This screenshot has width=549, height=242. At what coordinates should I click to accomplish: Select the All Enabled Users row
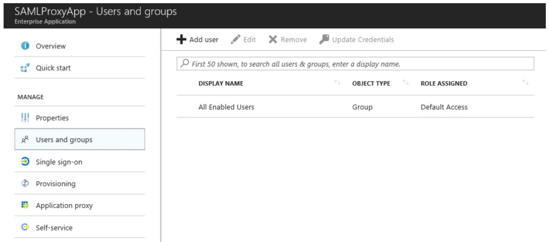[x=355, y=107]
